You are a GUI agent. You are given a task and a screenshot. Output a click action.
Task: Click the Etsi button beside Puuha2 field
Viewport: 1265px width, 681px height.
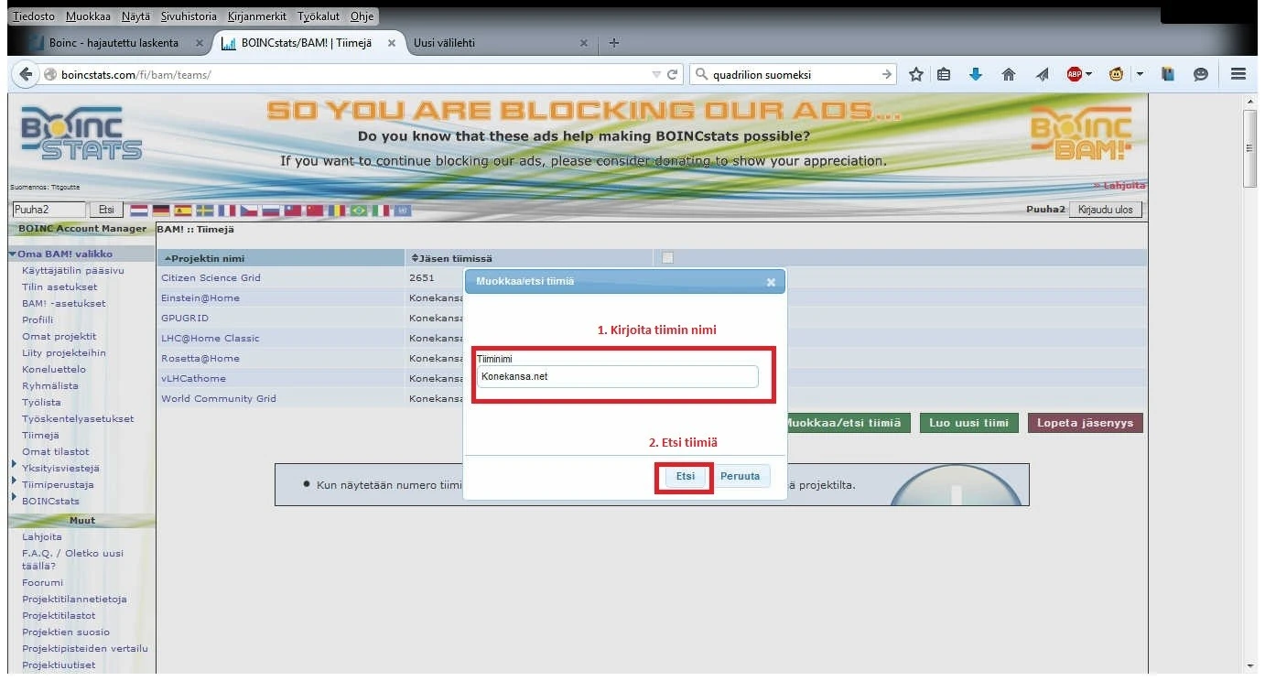[106, 210]
